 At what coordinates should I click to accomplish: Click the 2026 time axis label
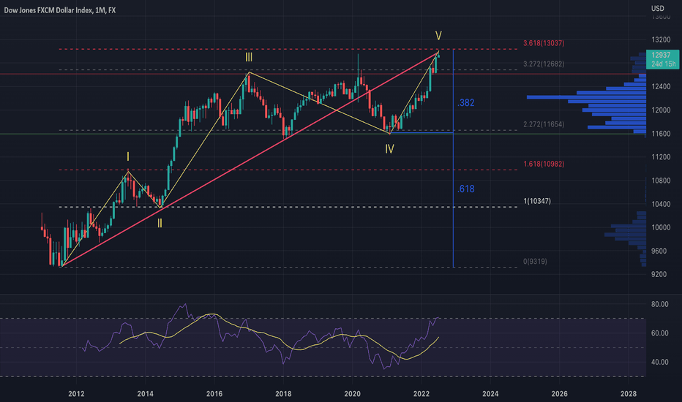pyautogui.click(x=559, y=394)
